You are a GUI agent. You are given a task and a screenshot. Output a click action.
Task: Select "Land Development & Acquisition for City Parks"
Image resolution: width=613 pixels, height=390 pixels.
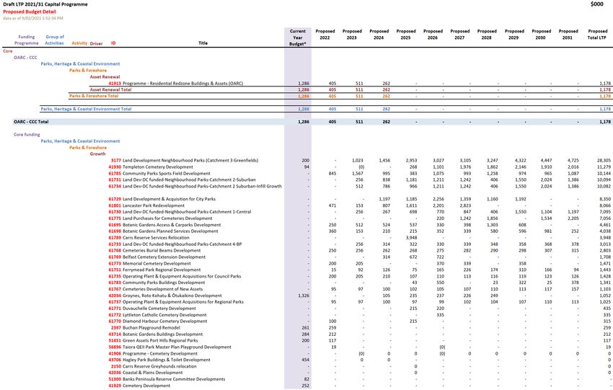(x=169, y=199)
